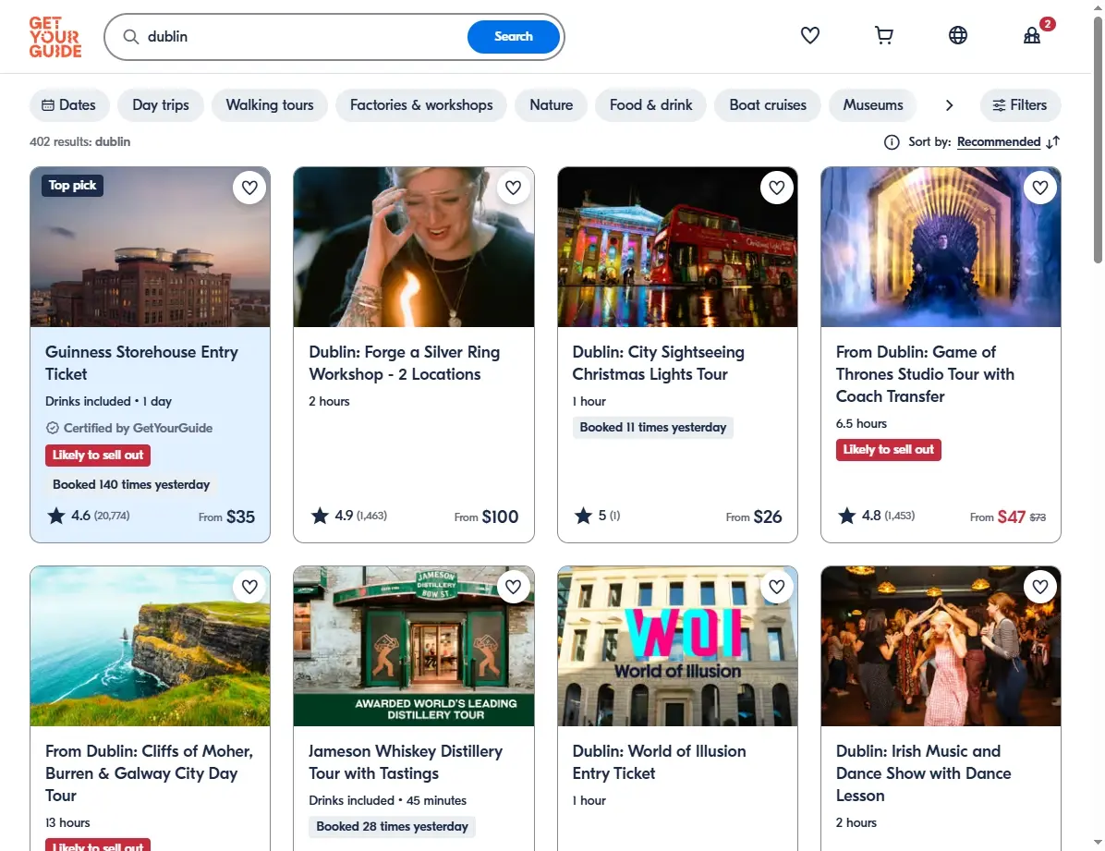This screenshot has height=851, width=1105.
Task: Open Dublin: World of Illusion Entry Ticket title
Action: pyautogui.click(x=659, y=762)
